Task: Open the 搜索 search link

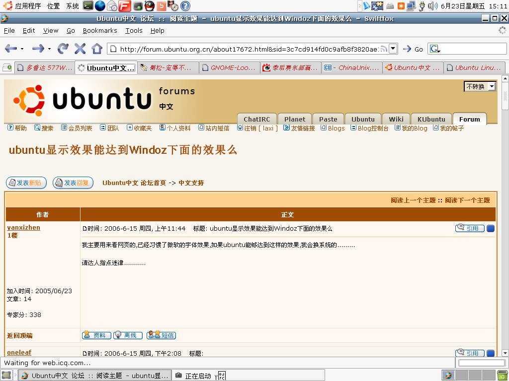Action: pyautogui.click(x=44, y=128)
